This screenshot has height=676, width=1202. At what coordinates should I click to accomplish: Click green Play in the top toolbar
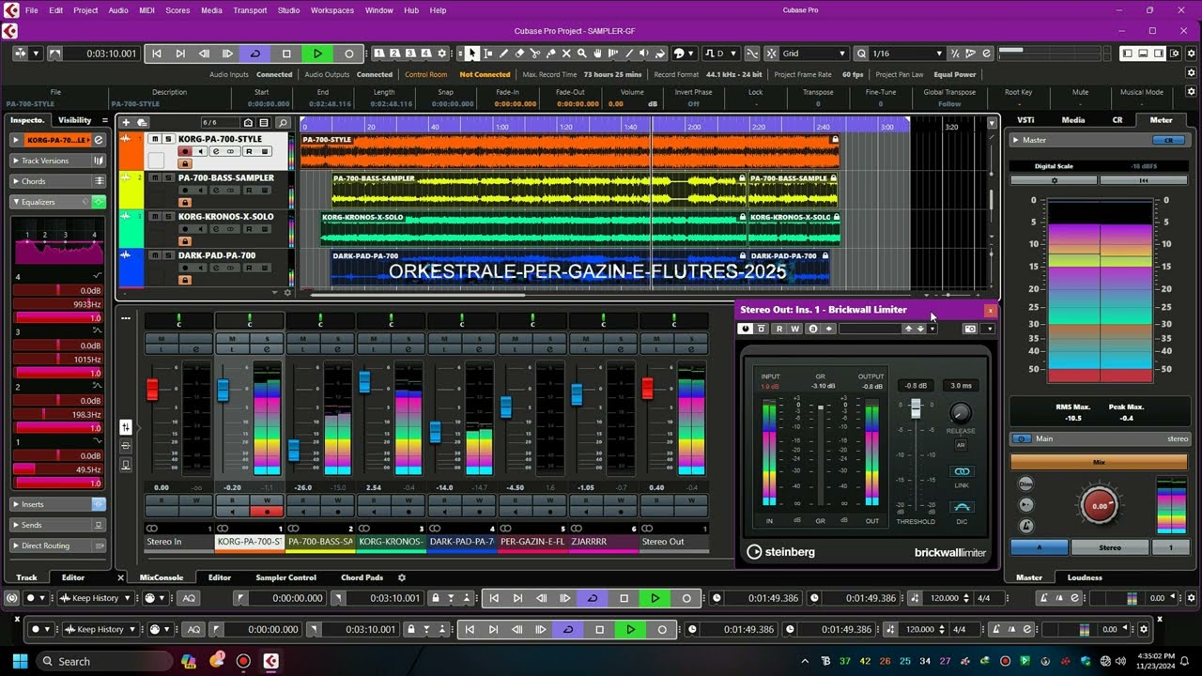pos(317,54)
